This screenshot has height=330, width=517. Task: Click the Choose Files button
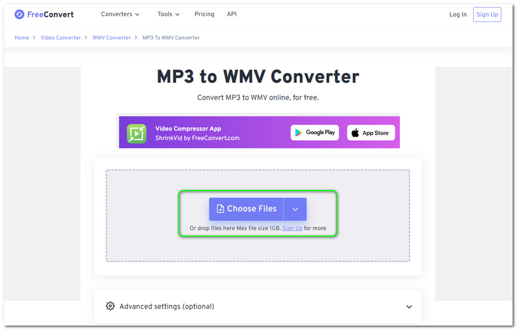(246, 209)
